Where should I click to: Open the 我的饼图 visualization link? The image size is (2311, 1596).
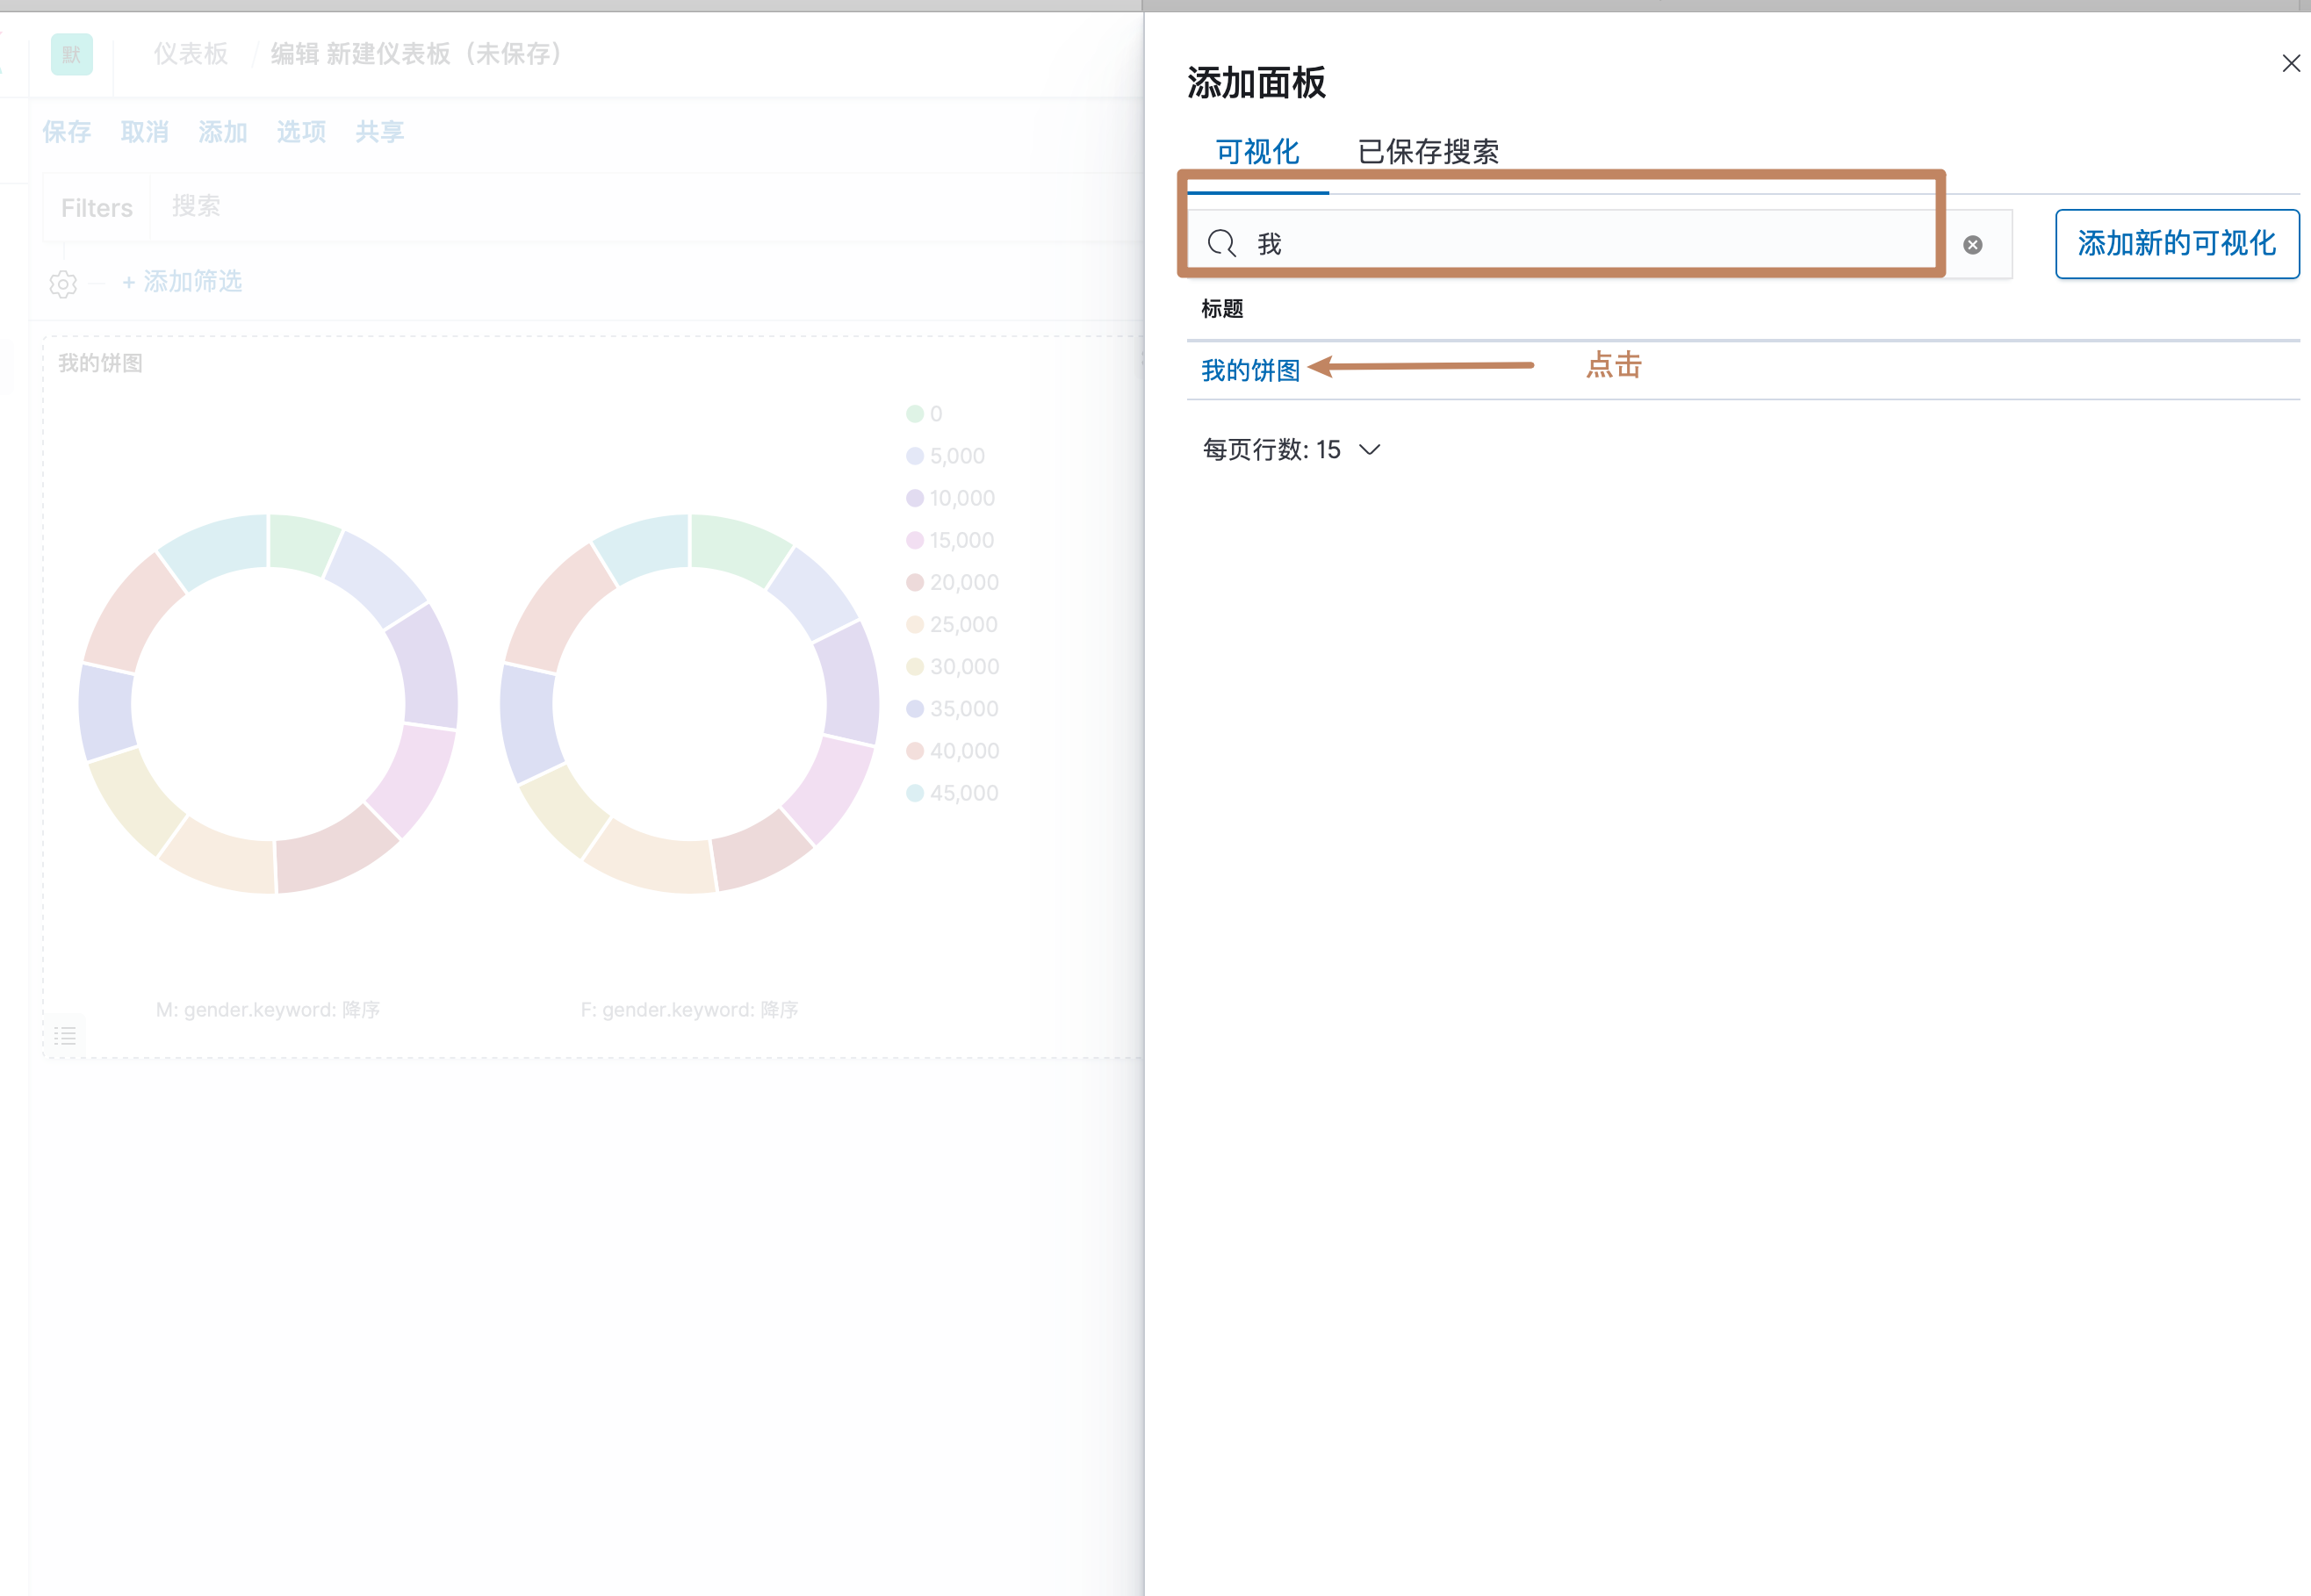coord(1250,370)
